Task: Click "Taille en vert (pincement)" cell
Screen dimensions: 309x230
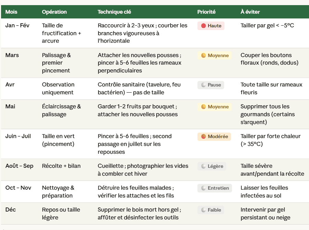Action: (58, 140)
